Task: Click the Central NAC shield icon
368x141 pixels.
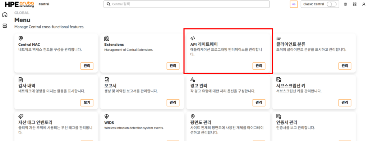Action: [20, 38]
